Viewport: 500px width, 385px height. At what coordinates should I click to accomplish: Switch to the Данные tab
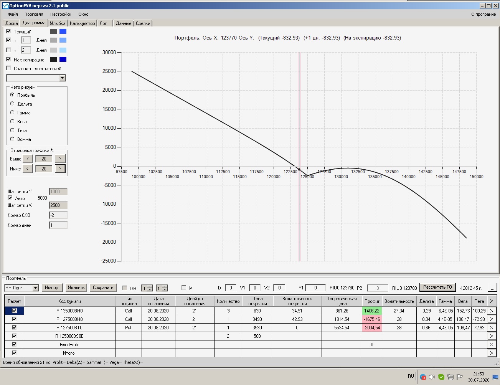pos(124,23)
